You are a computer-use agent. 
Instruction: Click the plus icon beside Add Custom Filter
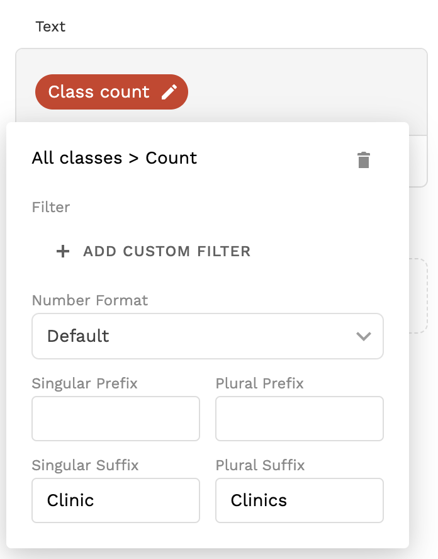(x=63, y=252)
